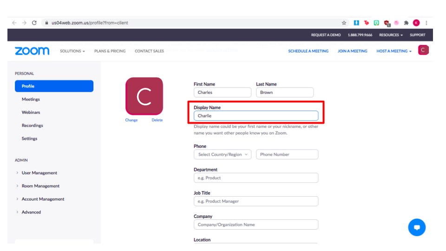
Task: Go back with the browser back arrow
Action: [14, 23]
